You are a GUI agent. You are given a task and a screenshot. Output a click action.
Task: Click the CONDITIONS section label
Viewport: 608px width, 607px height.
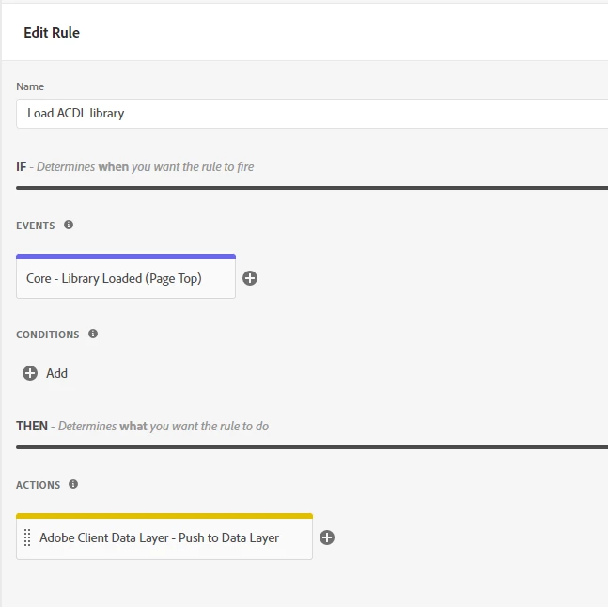[48, 335]
